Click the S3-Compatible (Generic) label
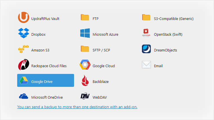 174,19
